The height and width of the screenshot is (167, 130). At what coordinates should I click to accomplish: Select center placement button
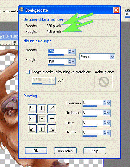tap(42, 118)
